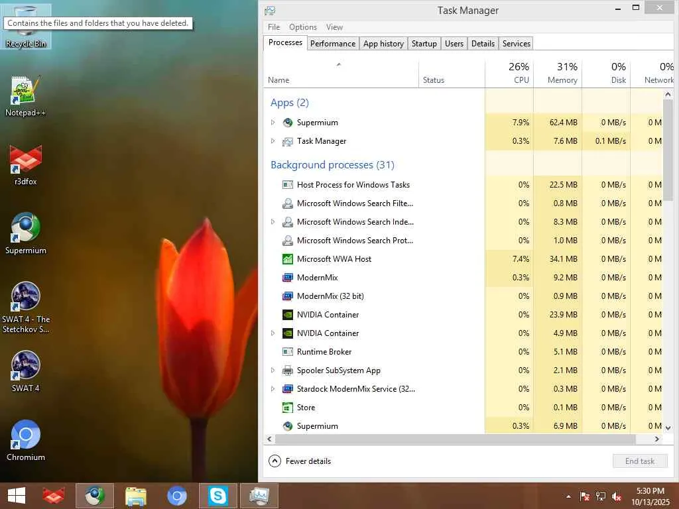Image resolution: width=679 pixels, height=509 pixels.
Task: Sort processes by CPU column
Action: click(x=509, y=73)
